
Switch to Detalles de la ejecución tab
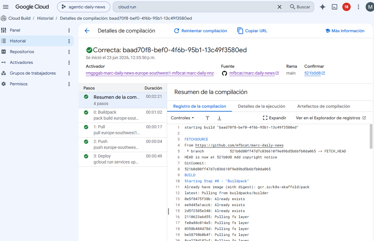[262, 106]
